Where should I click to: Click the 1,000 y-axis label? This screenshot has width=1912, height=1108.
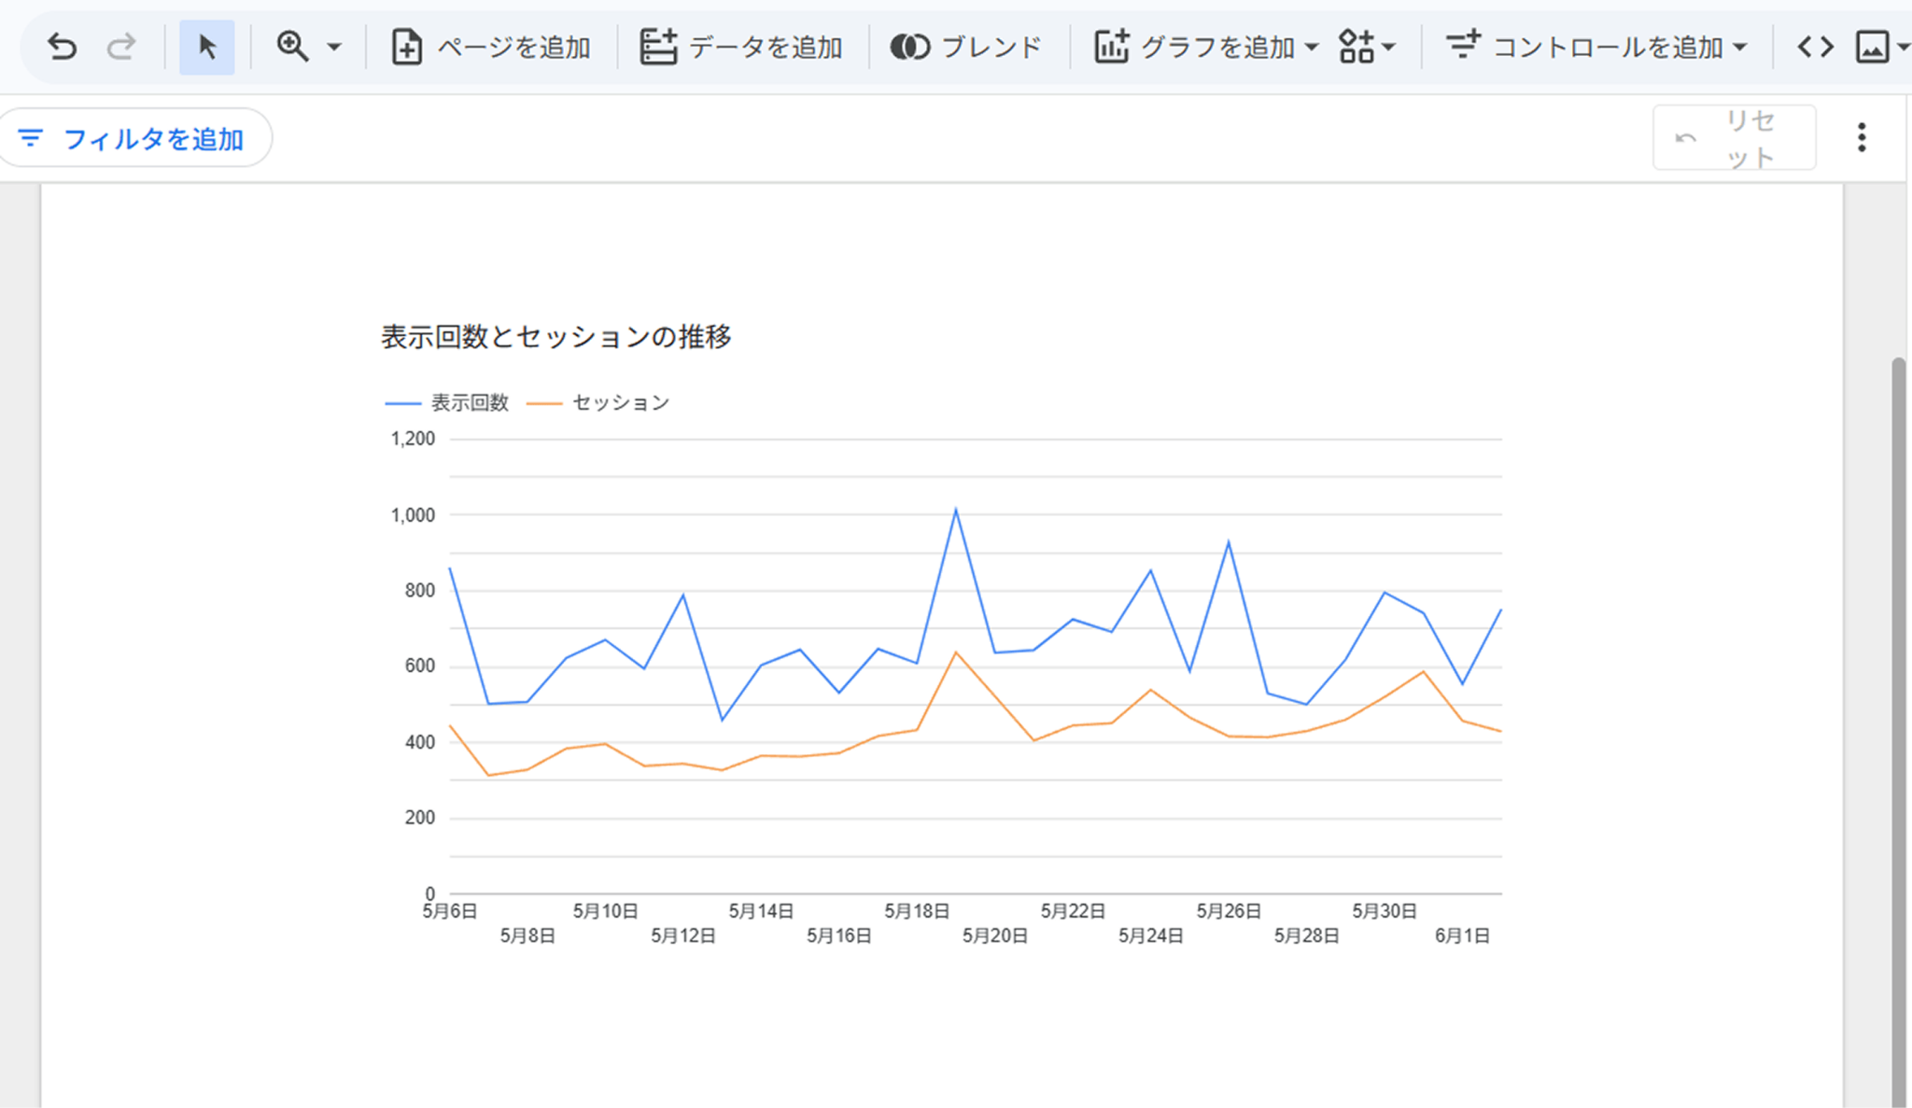413,515
